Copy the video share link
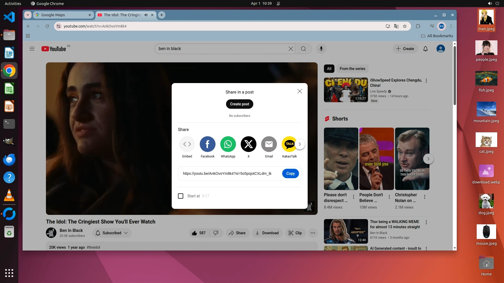Screen dimensions: 504x283 (x=290, y=173)
